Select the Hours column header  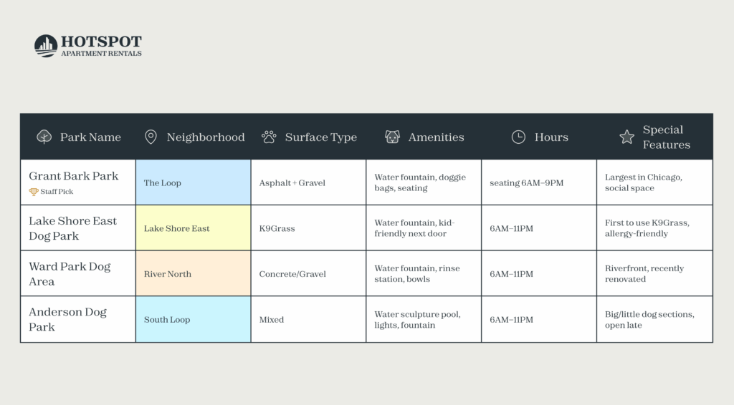(539, 137)
